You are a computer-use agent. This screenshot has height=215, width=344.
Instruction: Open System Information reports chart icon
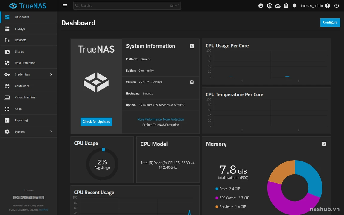(192, 46)
